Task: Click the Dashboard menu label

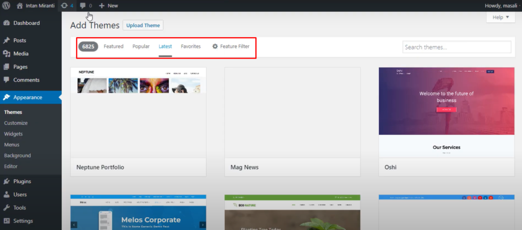Action: (x=27, y=23)
